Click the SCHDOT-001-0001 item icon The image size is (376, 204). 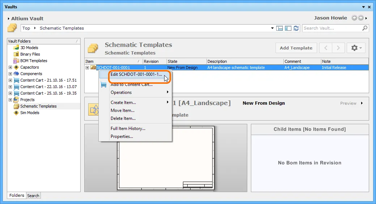[x=93, y=68]
